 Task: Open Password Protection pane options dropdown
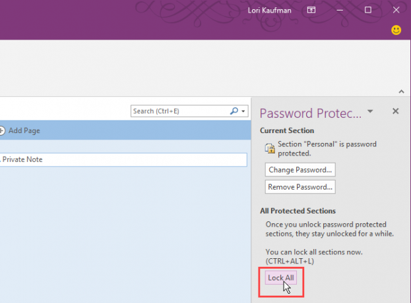coord(370,111)
